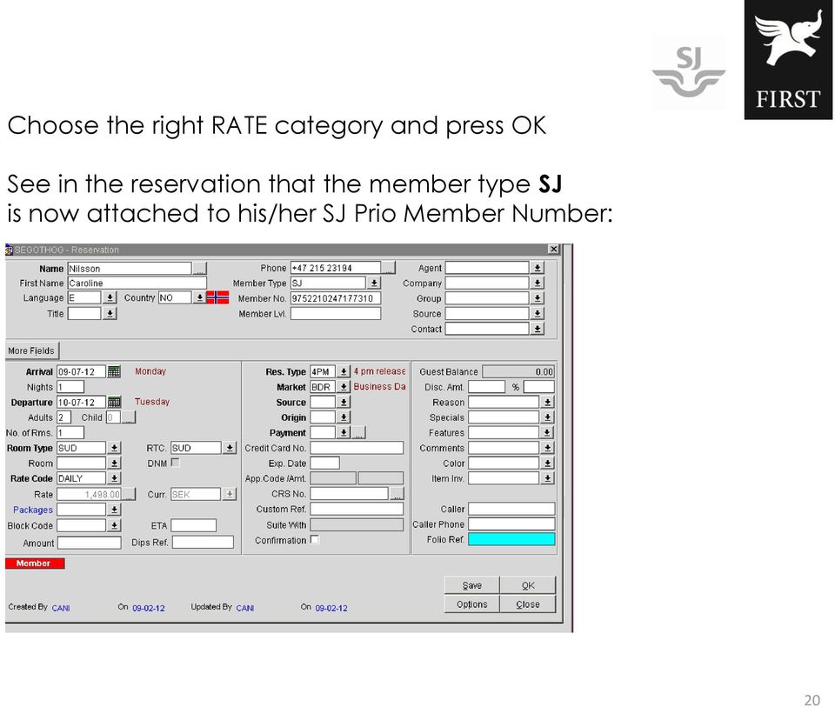Click the Guest Balance 0.00 value
The image size is (835, 707).
518,371
